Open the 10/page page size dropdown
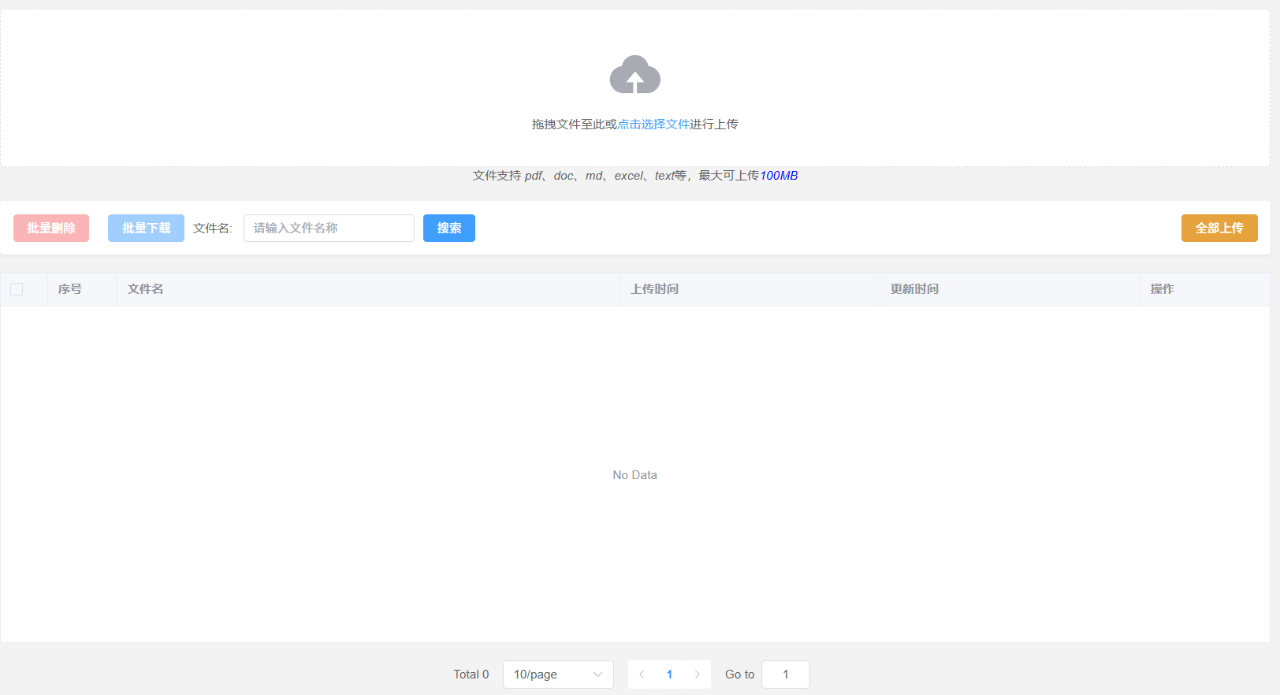The image size is (1280, 695). point(558,675)
